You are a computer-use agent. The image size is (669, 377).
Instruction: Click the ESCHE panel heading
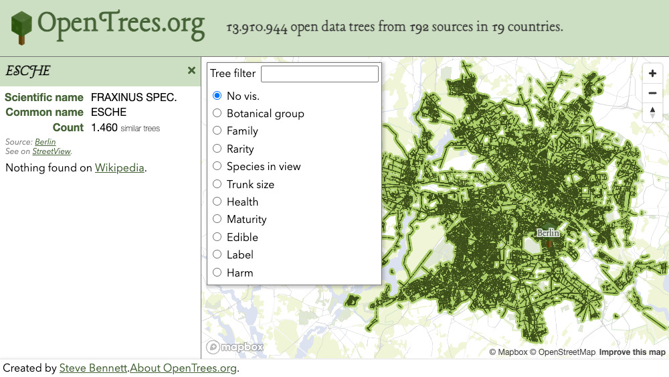tap(27, 71)
